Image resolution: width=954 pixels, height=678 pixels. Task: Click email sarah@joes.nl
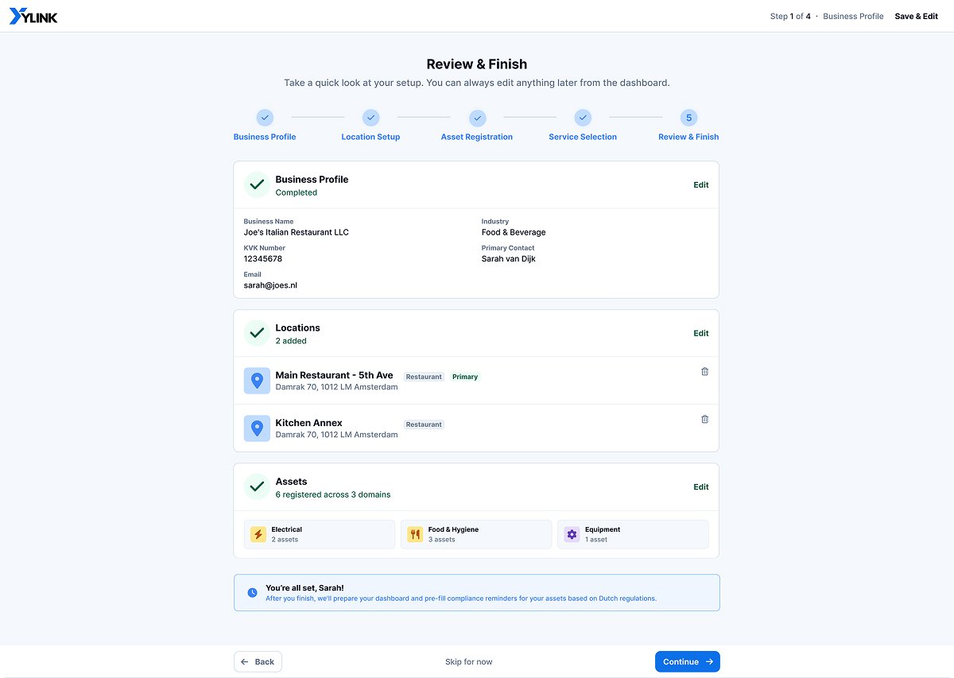click(270, 285)
